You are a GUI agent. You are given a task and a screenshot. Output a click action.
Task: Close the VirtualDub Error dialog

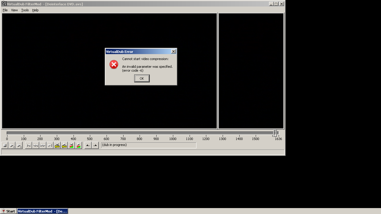(174, 51)
